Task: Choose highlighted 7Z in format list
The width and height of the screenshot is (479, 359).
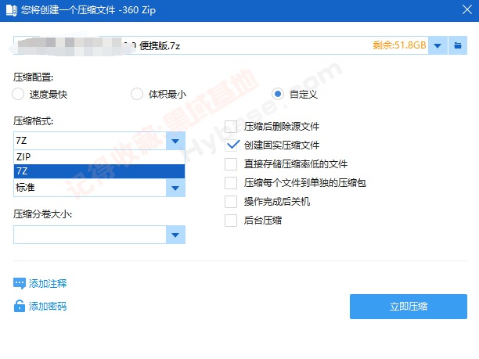Action: (99, 171)
